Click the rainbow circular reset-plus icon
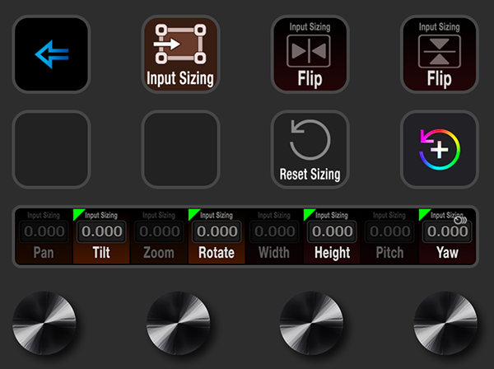The image size is (494, 369). pyautogui.click(x=440, y=149)
